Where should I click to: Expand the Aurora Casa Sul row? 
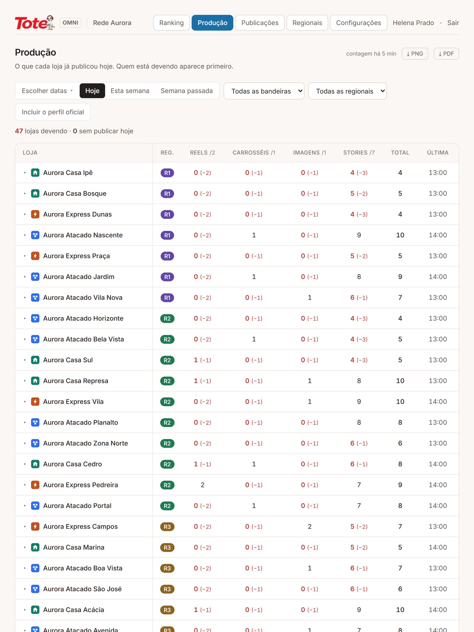coord(25,360)
